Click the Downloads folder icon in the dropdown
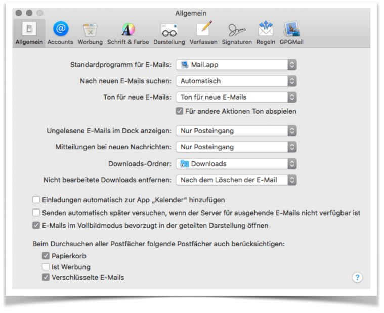 pos(185,164)
